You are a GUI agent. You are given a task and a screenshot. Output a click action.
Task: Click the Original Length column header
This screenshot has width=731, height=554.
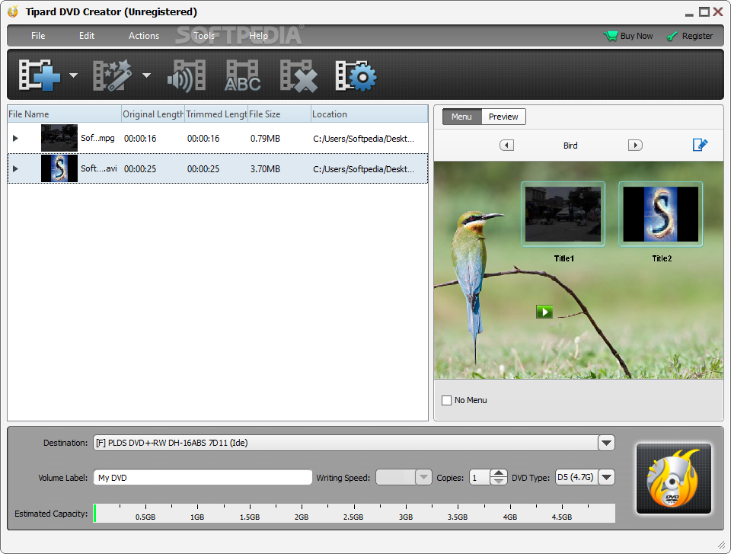pyautogui.click(x=153, y=114)
